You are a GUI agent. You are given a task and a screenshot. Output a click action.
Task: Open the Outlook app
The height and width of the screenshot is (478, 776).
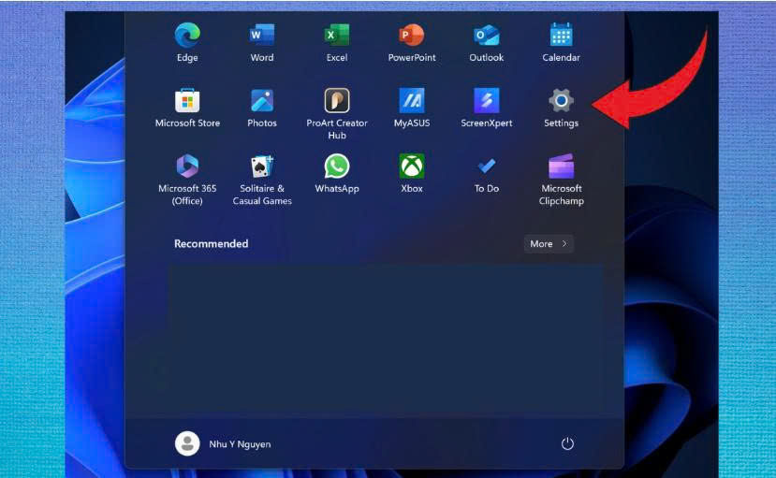(x=487, y=36)
